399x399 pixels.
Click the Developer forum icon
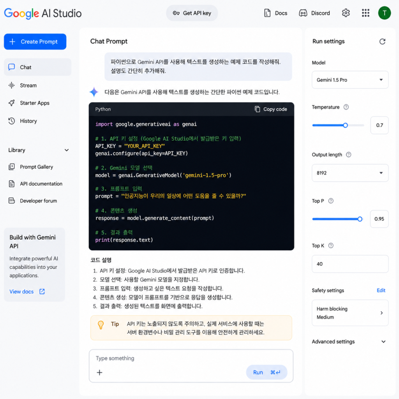pos(11,201)
